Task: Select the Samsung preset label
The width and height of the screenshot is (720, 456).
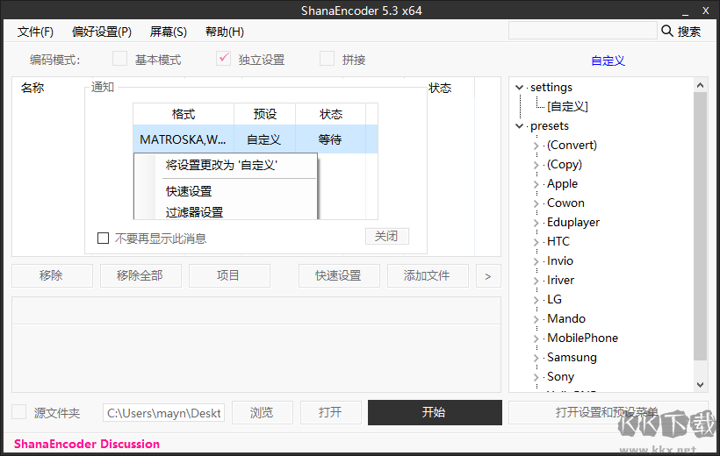Action: pyautogui.click(x=572, y=358)
